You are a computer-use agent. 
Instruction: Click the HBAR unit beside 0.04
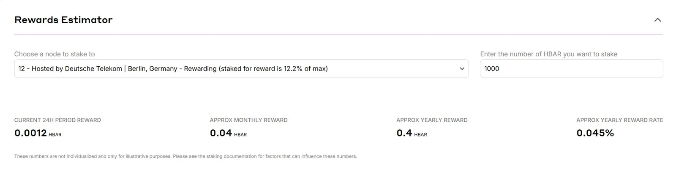[240, 135]
